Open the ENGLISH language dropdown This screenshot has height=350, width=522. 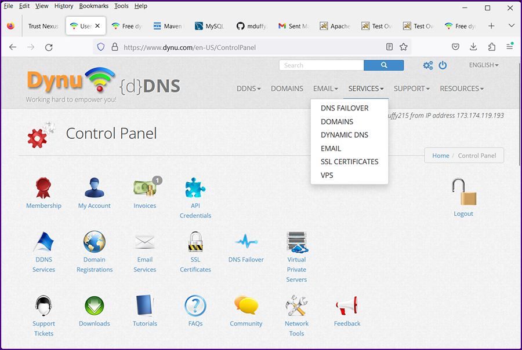[x=483, y=65]
